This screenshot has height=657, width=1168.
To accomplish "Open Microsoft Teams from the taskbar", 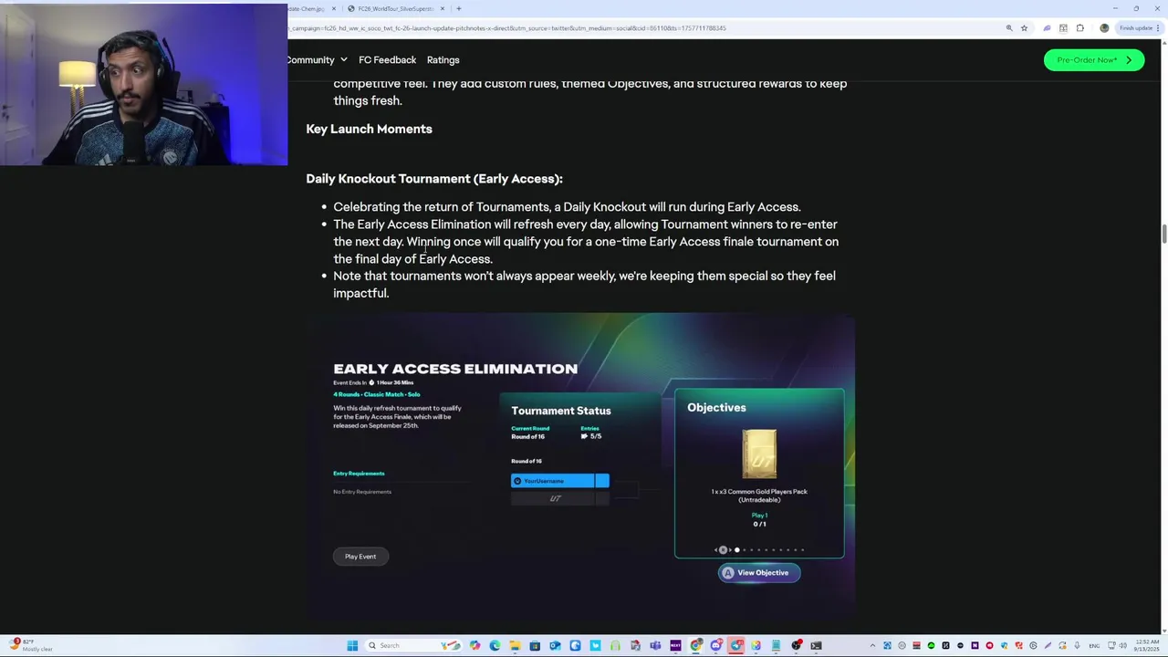I will coord(655,645).
